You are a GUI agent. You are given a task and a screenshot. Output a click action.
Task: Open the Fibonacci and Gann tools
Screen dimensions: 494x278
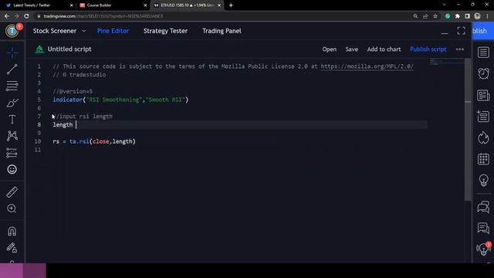[12, 86]
